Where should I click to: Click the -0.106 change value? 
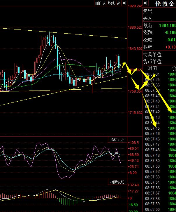point(170,32)
